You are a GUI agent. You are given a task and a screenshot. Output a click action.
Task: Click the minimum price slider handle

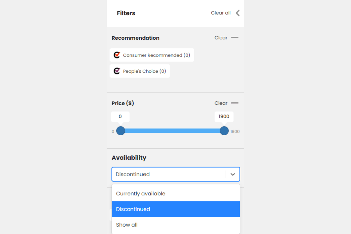click(x=121, y=131)
